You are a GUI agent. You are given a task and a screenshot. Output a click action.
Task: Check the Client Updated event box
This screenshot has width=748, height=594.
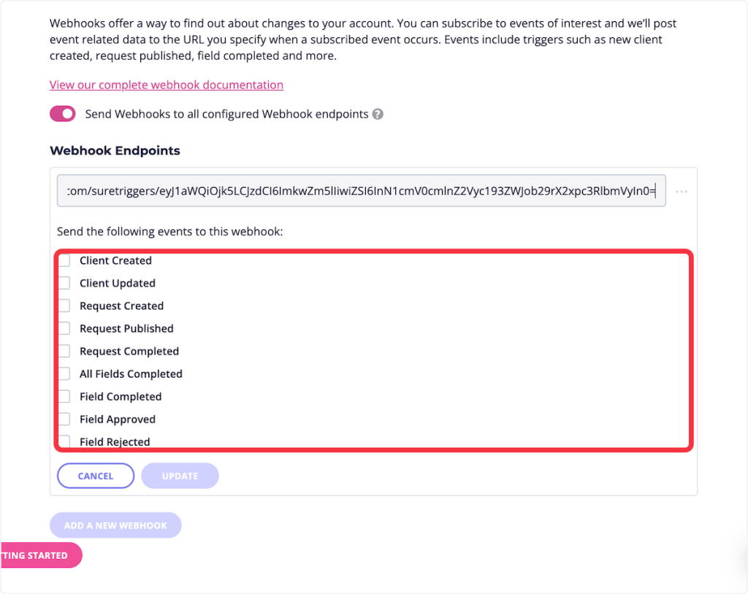[65, 283]
